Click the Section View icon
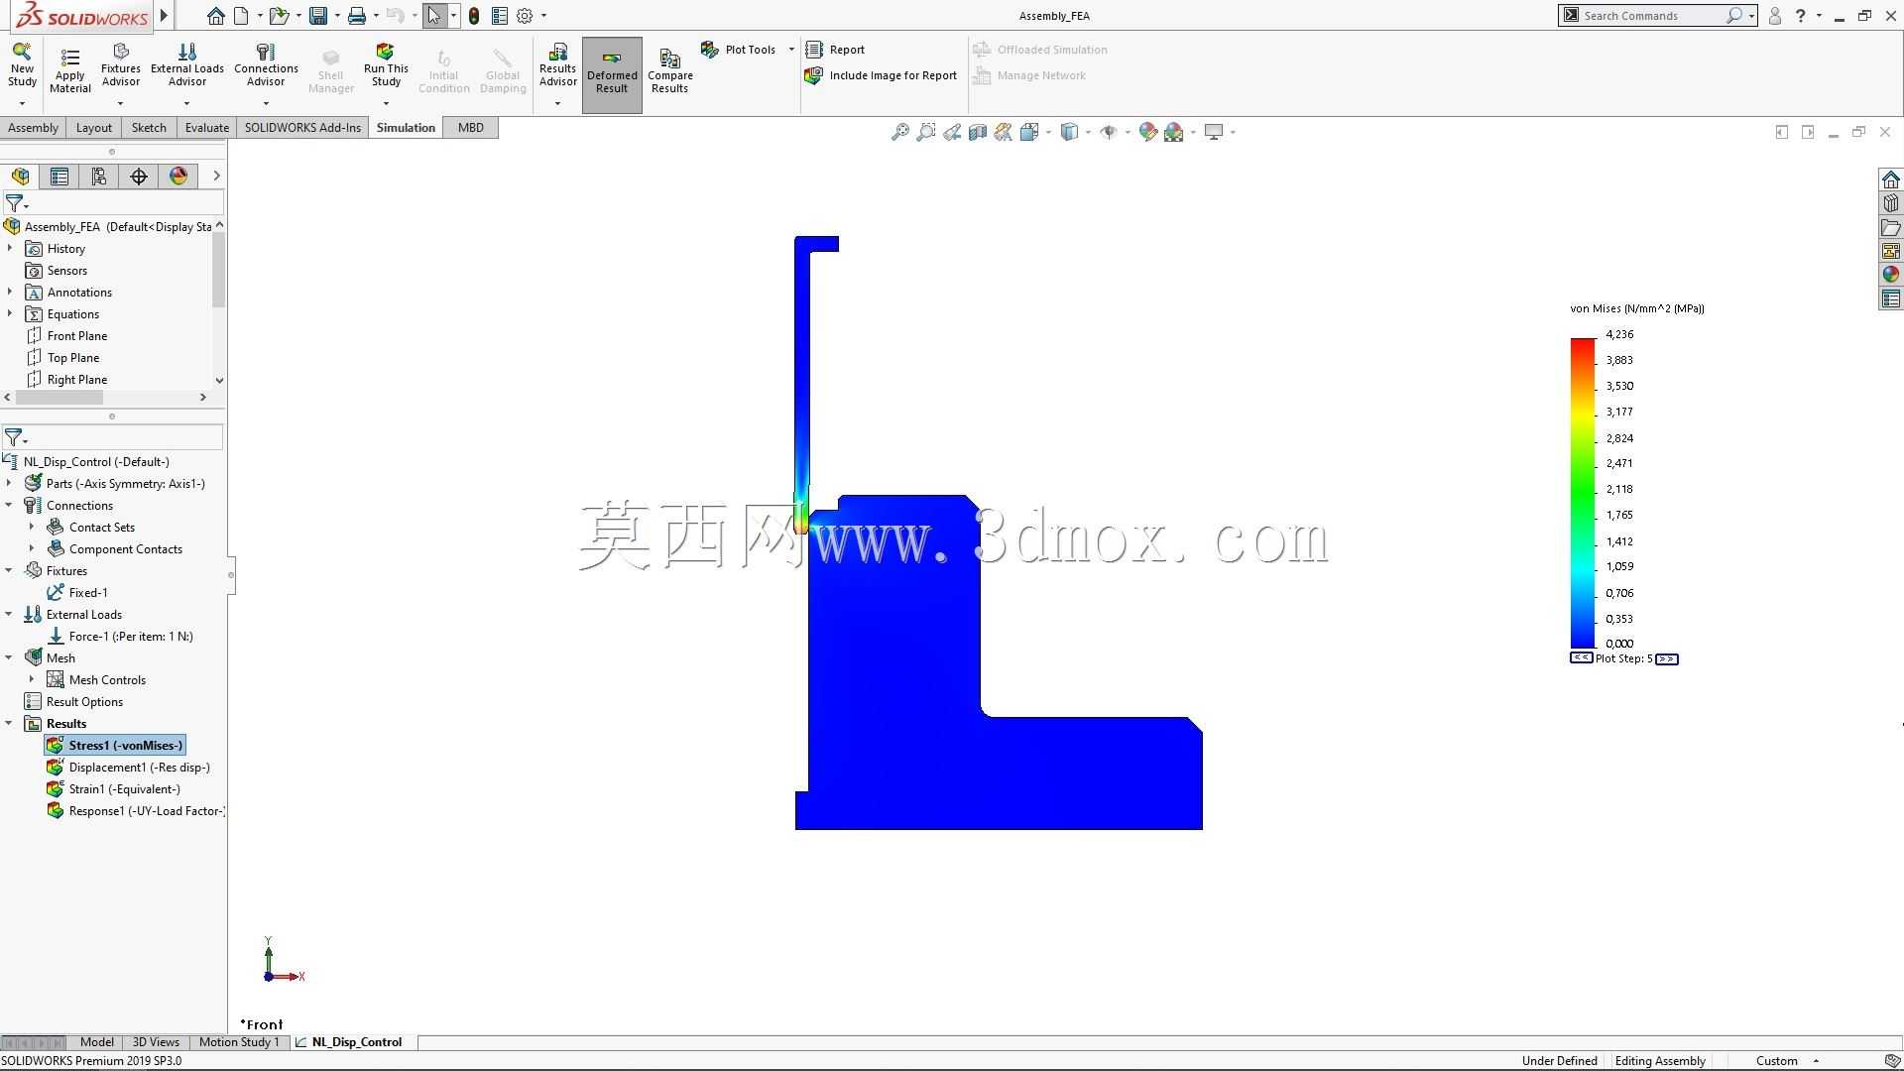The width and height of the screenshot is (1904, 1071). (977, 132)
